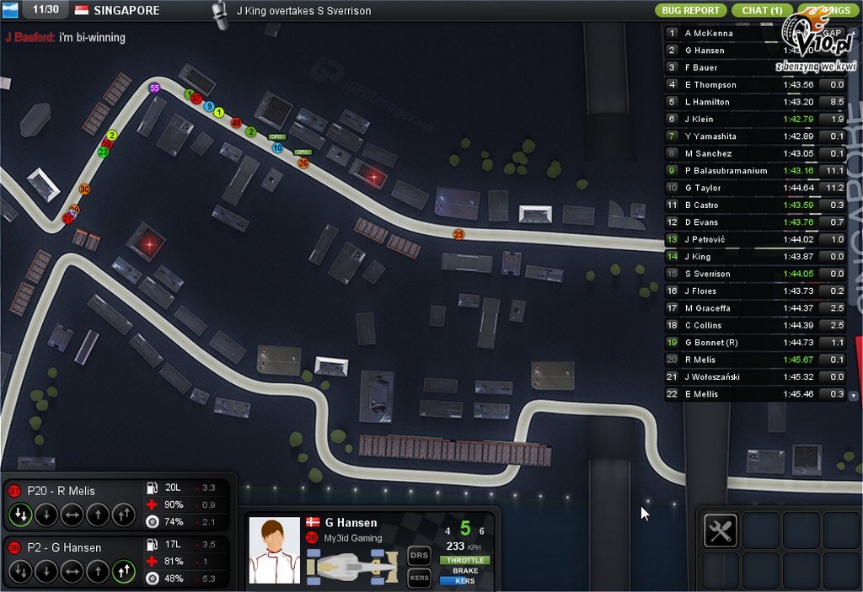Select G Hansen double-up push level
863x592 pixels.
click(x=124, y=571)
